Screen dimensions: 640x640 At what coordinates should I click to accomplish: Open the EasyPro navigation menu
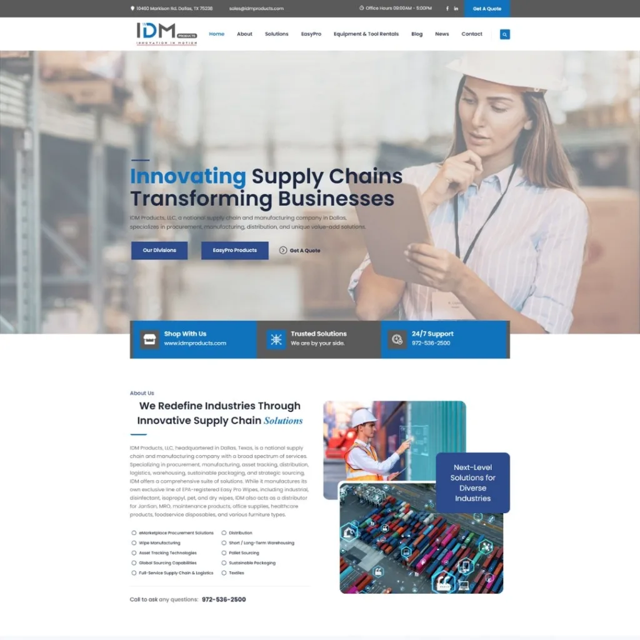pyautogui.click(x=311, y=34)
